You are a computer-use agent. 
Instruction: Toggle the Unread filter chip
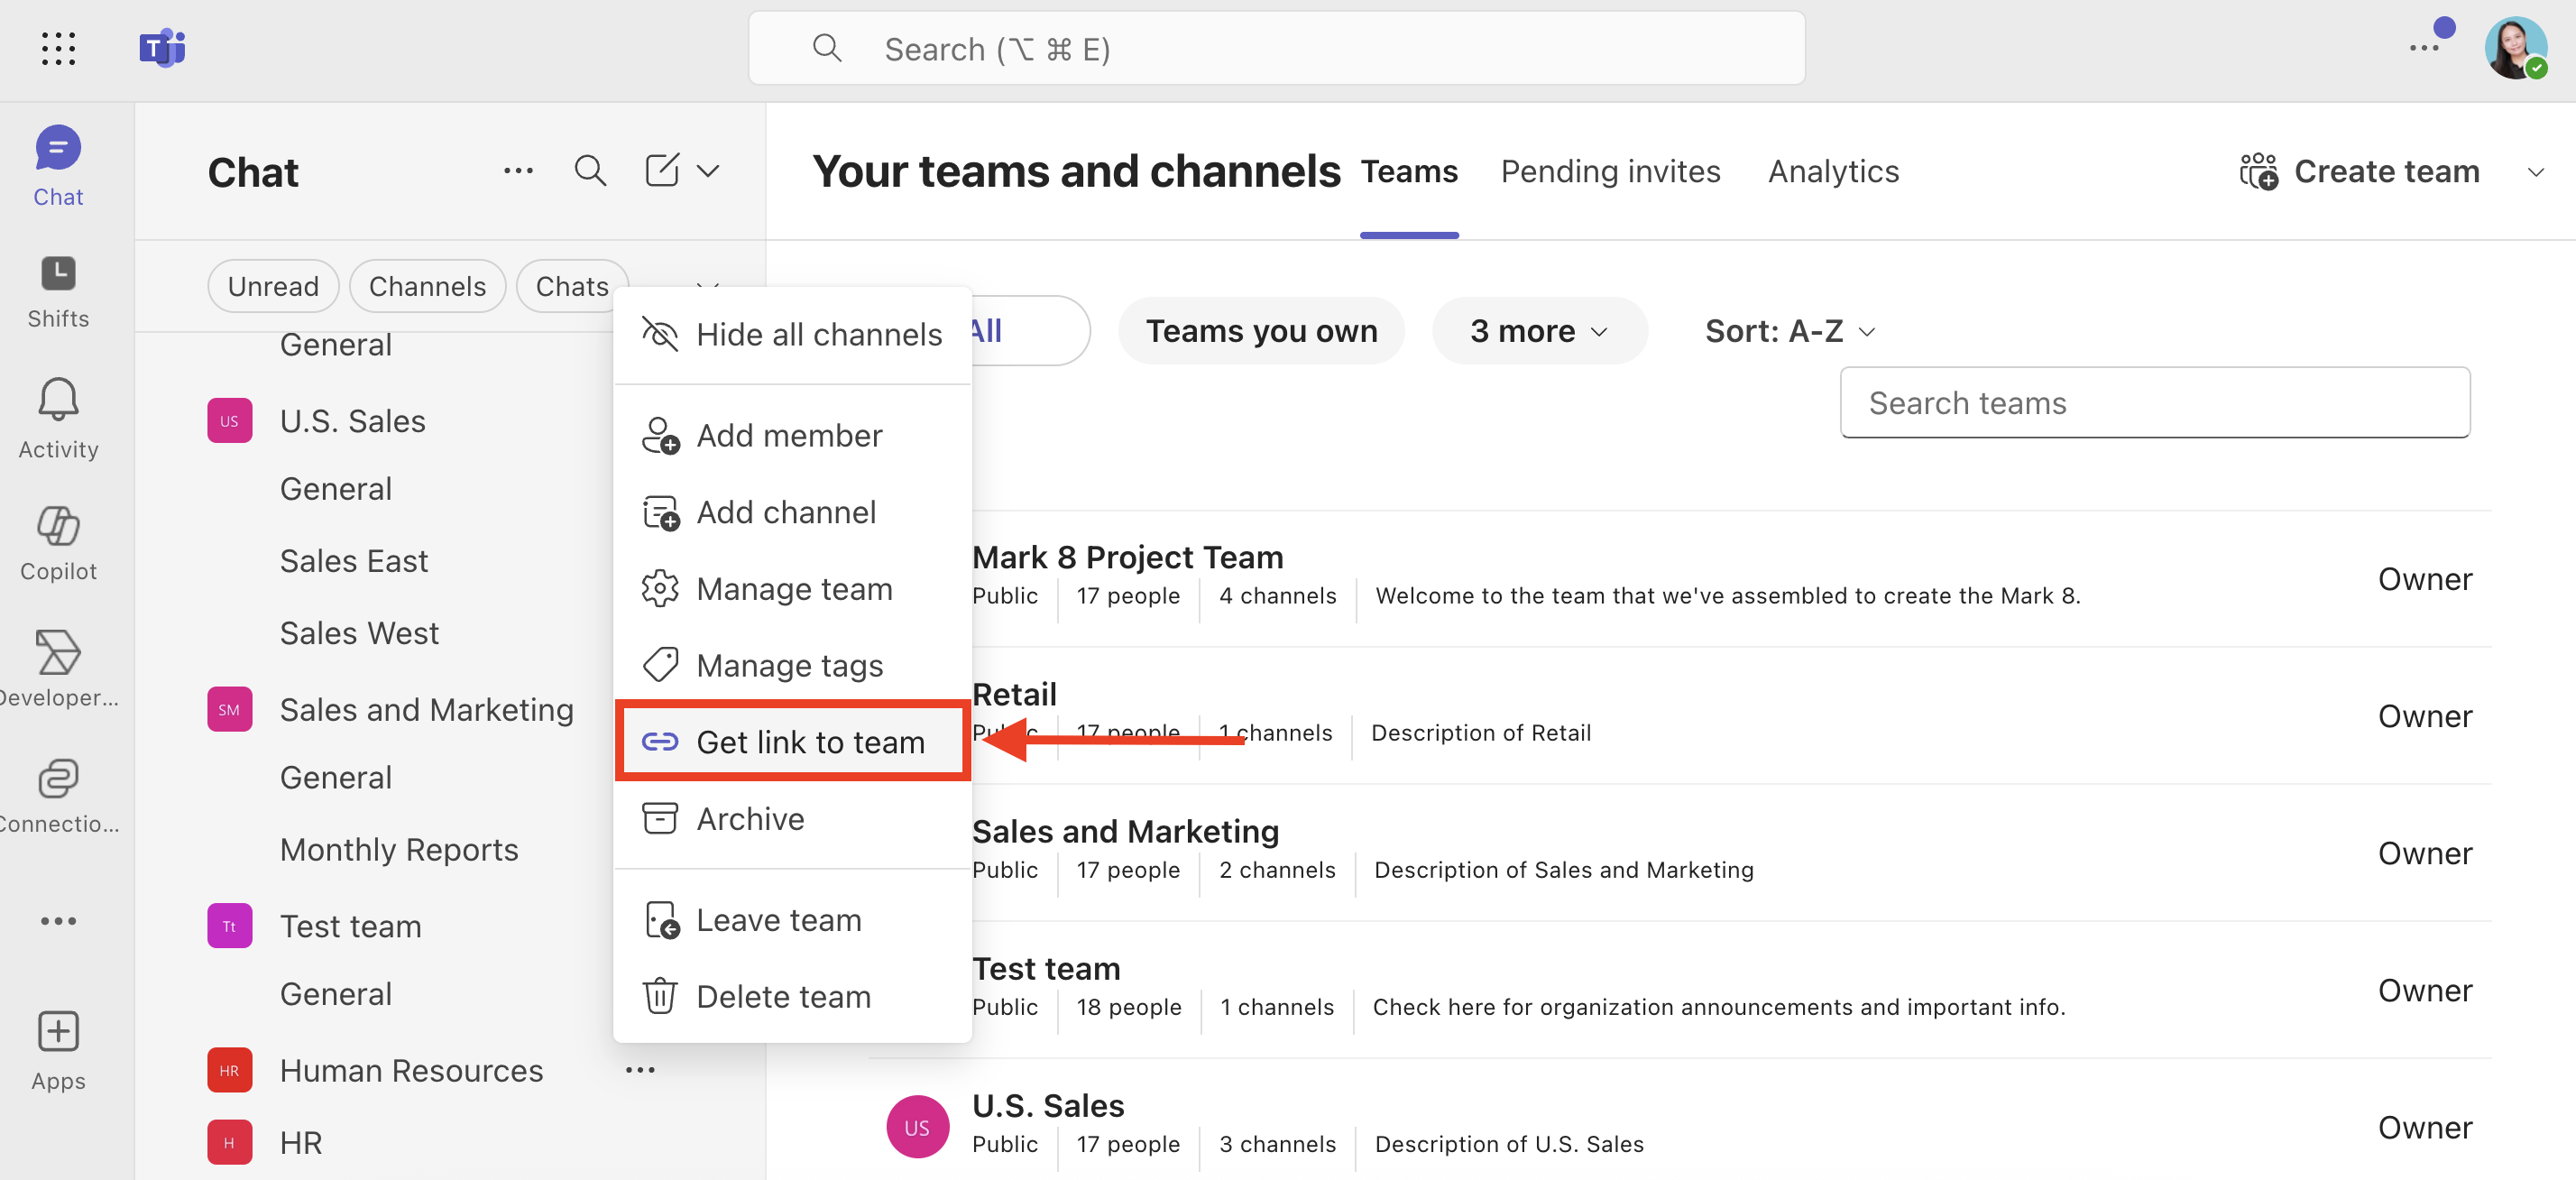(273, 286)
